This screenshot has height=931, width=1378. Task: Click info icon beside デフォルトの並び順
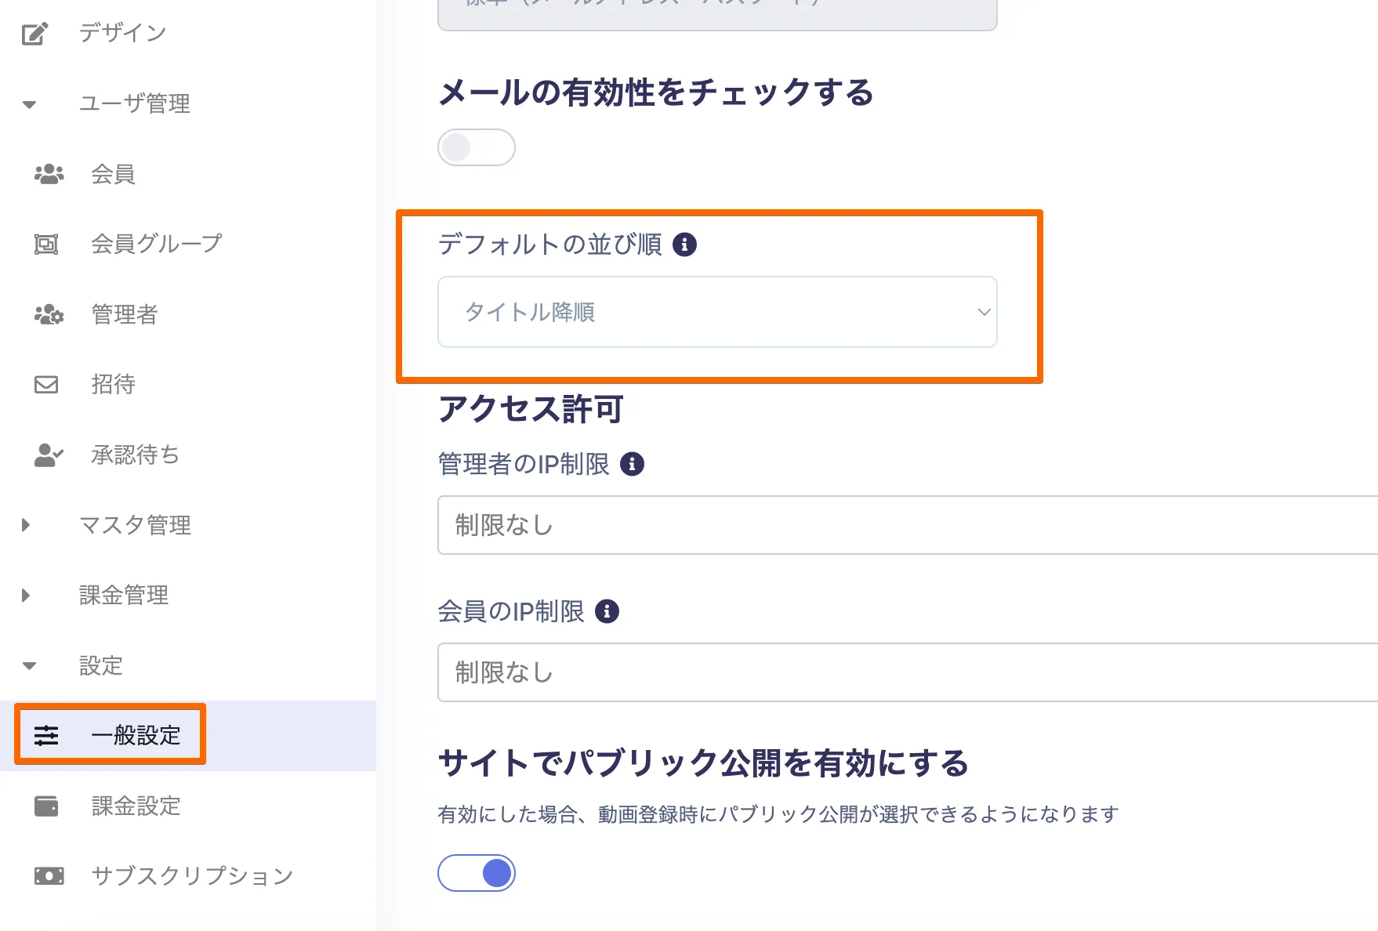point(684,245)
